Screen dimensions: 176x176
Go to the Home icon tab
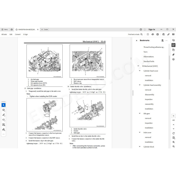click(12, 29)
